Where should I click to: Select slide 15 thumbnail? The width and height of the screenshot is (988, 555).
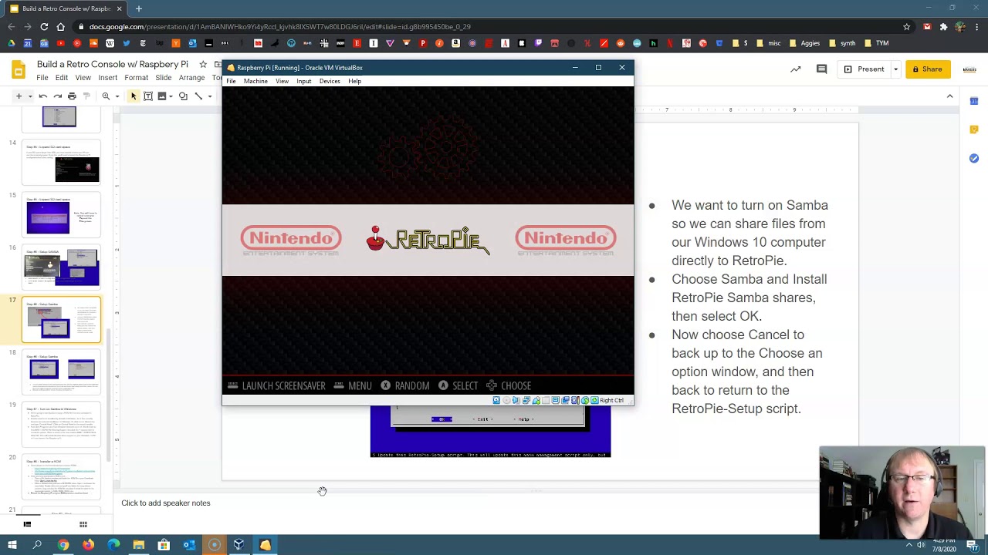62,214
